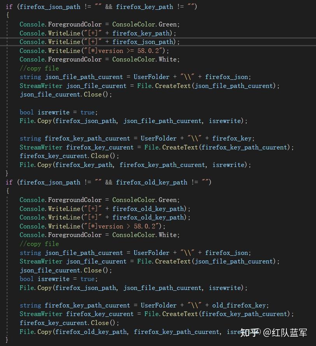Click File.Copy line starting with firefox_key_path argument
This screenshot has width=316, height=346.
coord(135,165)
